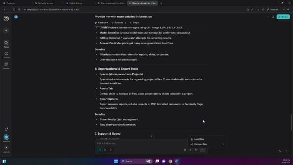Screen dimensions: 293x165
Task: Click the submit button in the input box
Action: (x=203, y=150)
